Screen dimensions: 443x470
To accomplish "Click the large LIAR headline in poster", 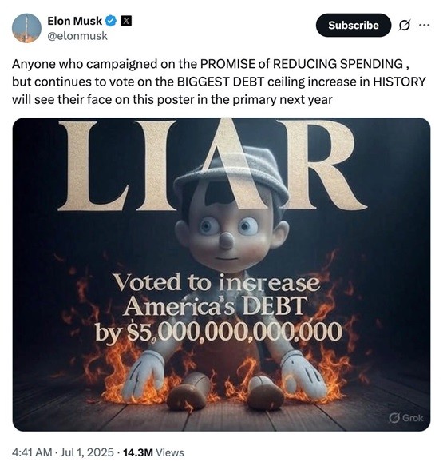I will (212, 165).
